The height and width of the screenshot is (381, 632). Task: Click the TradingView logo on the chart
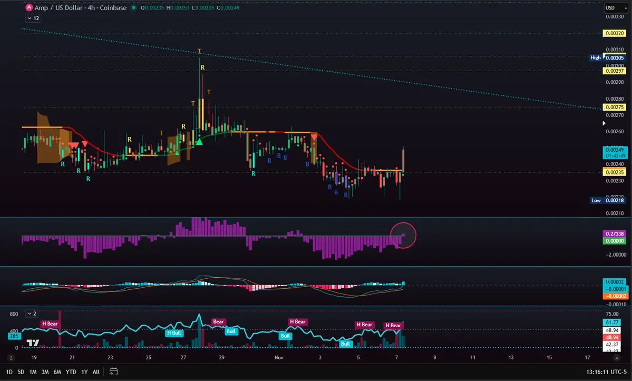point(33,343)
